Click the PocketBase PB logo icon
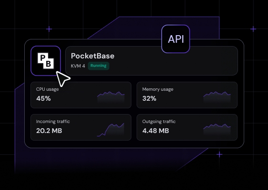This screenshot has height=190, width=268. (x=46, y=61)
